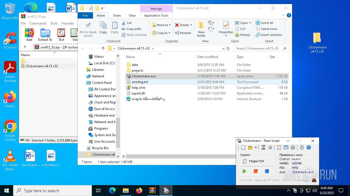
Task: Refresh the Explorer folder view
Action: pyautogui.click(x=228, y=48)
